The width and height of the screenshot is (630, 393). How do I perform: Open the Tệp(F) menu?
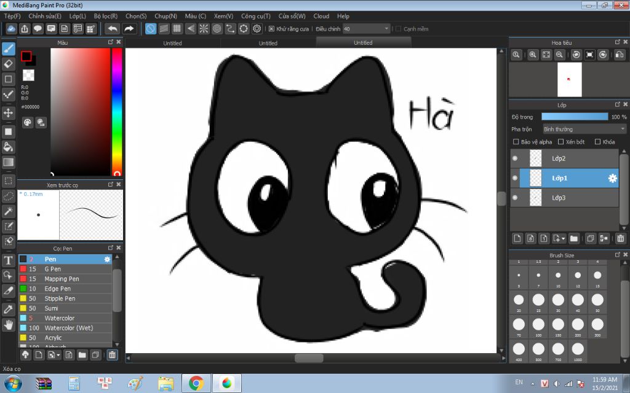tap(12, 16)
